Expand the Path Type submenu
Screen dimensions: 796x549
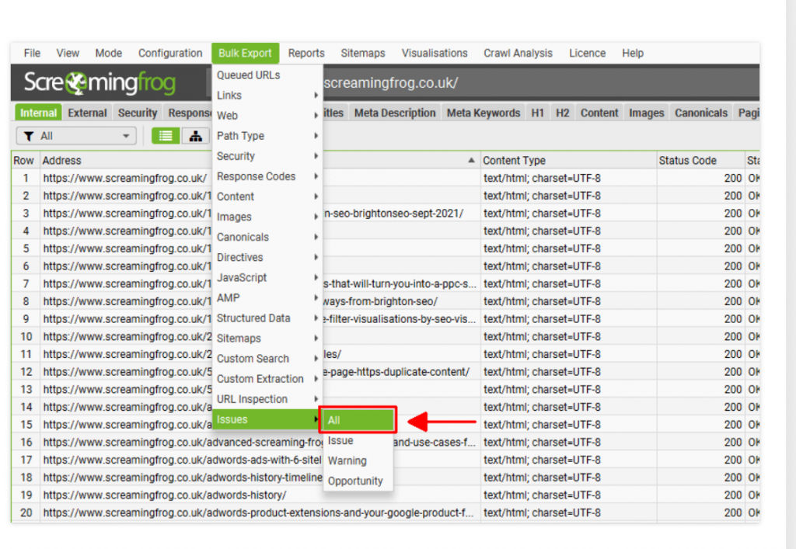(241, 135)
